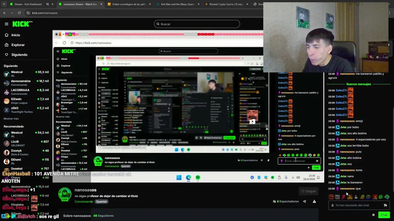The height and width of the screenshot is (221, 394).
Task: Click the Nuevos mensajes indicator
Action: tap(359, 84)
